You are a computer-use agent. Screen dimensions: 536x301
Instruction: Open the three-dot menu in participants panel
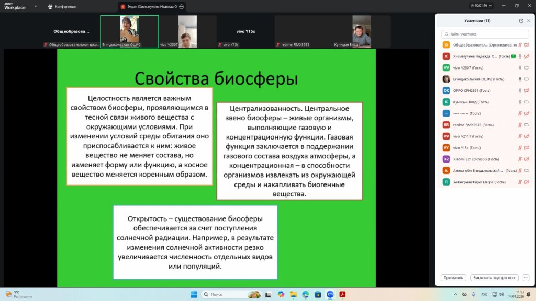pos(526,277)
